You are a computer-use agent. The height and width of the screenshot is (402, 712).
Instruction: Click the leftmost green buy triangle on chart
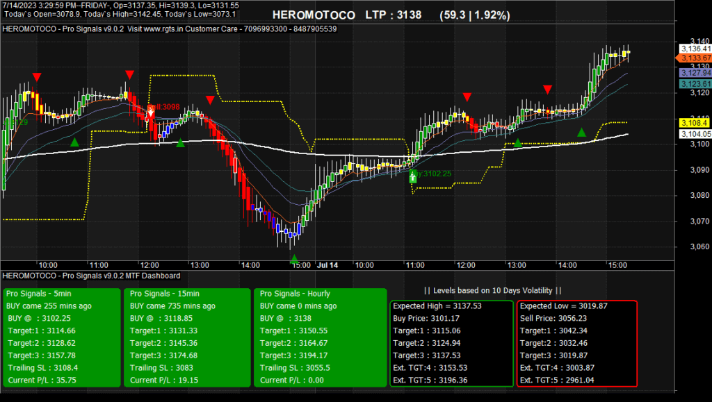click(x=74, y=142)
